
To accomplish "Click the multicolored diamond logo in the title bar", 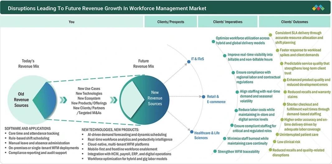I will tap(318, 8).
